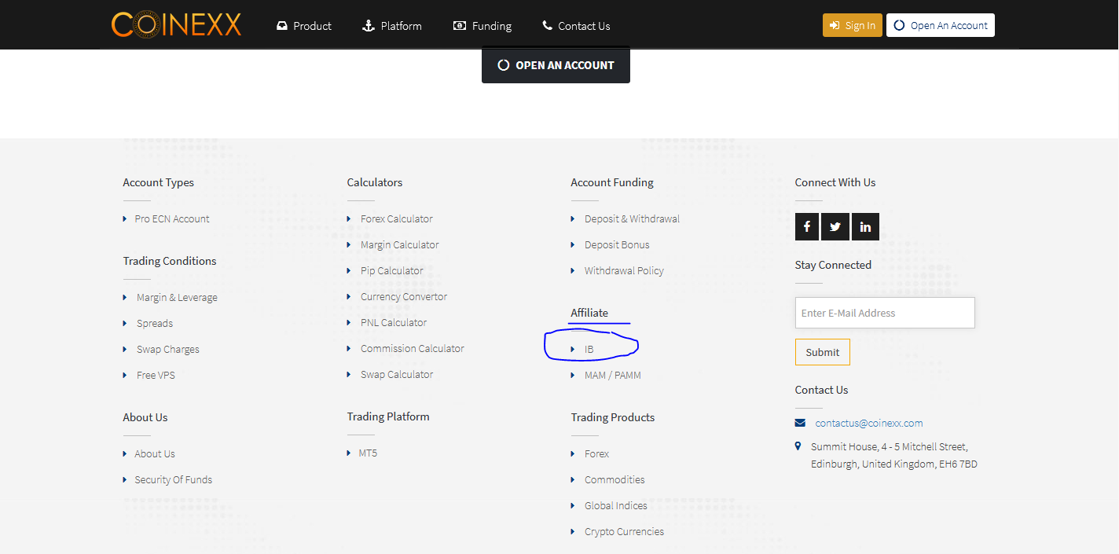View the Swap Charges page
This screenshot has width=1119, height=554.
click(168, 349)
